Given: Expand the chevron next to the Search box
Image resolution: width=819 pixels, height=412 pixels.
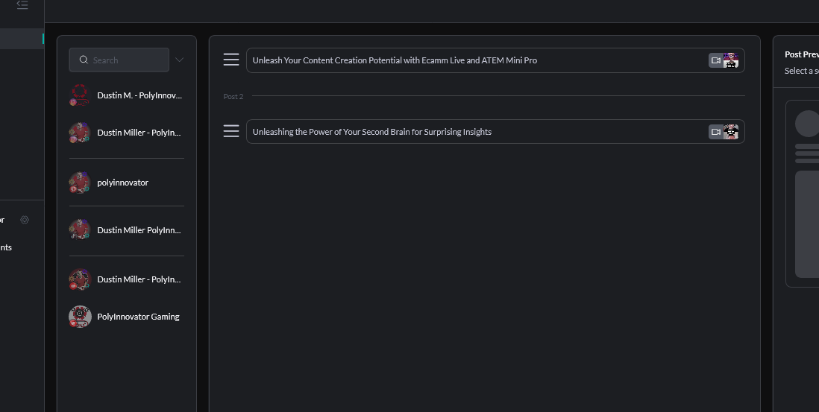Looking at the screenshot, I should [179, 60].
